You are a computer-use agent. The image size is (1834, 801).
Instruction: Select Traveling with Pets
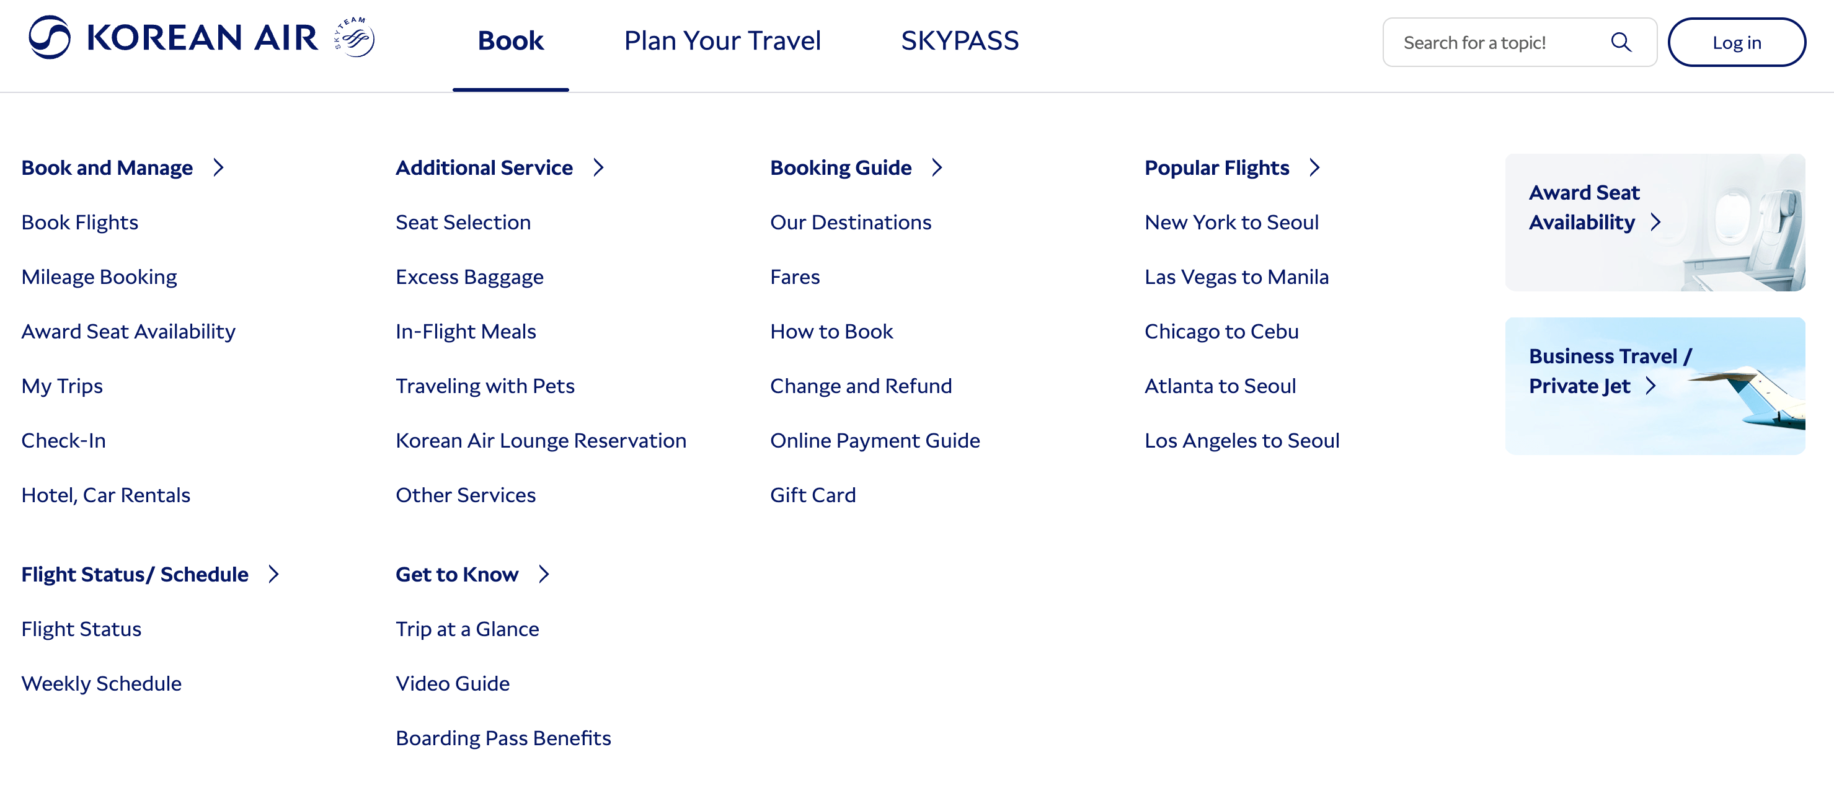485,386
